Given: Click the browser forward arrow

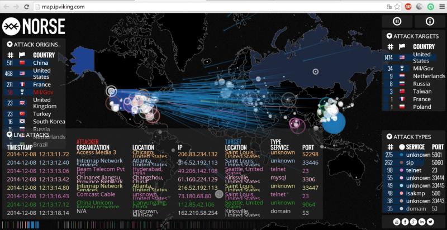Looking at the screenshot, I should (x=16, y=7).
